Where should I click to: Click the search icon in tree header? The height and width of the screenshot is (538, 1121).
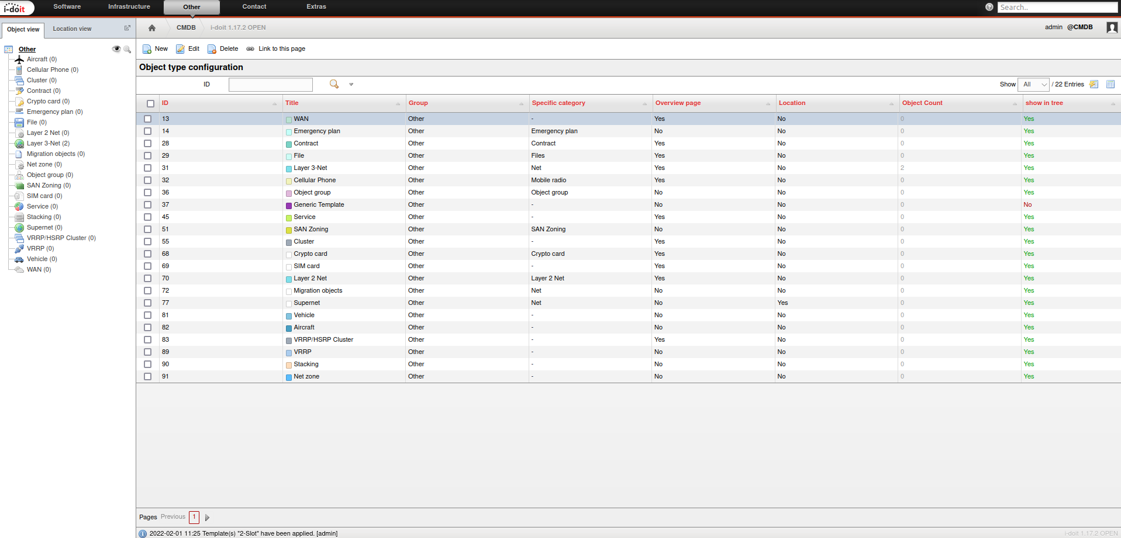tap(127, 49)
